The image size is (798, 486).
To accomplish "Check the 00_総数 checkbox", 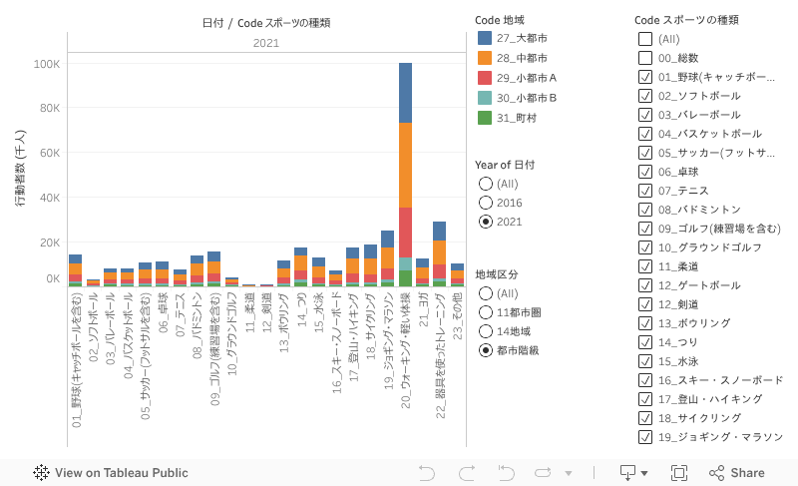I will [644, 58].
